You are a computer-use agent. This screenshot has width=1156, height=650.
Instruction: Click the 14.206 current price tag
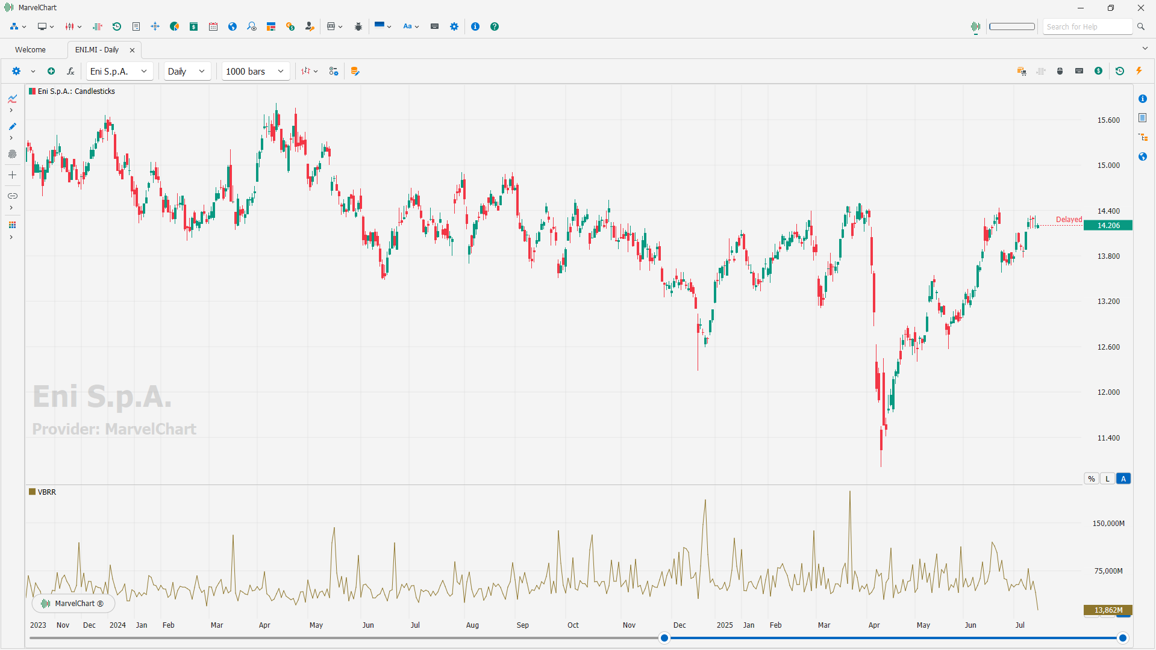click(1108, 226)
